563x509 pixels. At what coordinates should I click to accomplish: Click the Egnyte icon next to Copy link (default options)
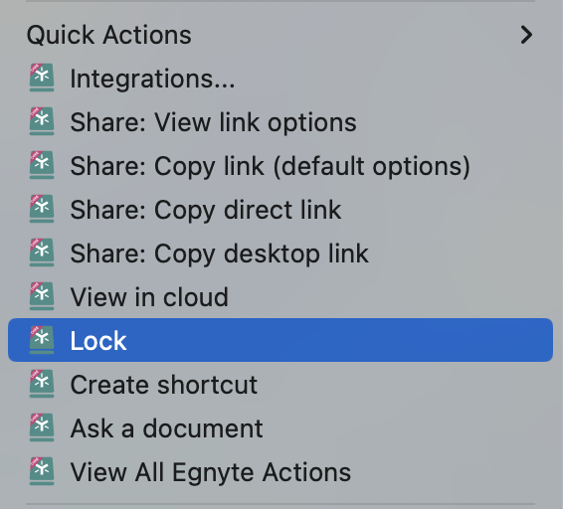(42, 165)
